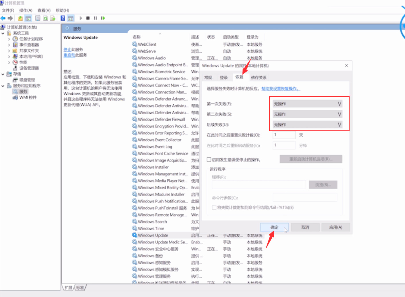Click the 在此时间之后重置失败计数 days field

[284, 135]
